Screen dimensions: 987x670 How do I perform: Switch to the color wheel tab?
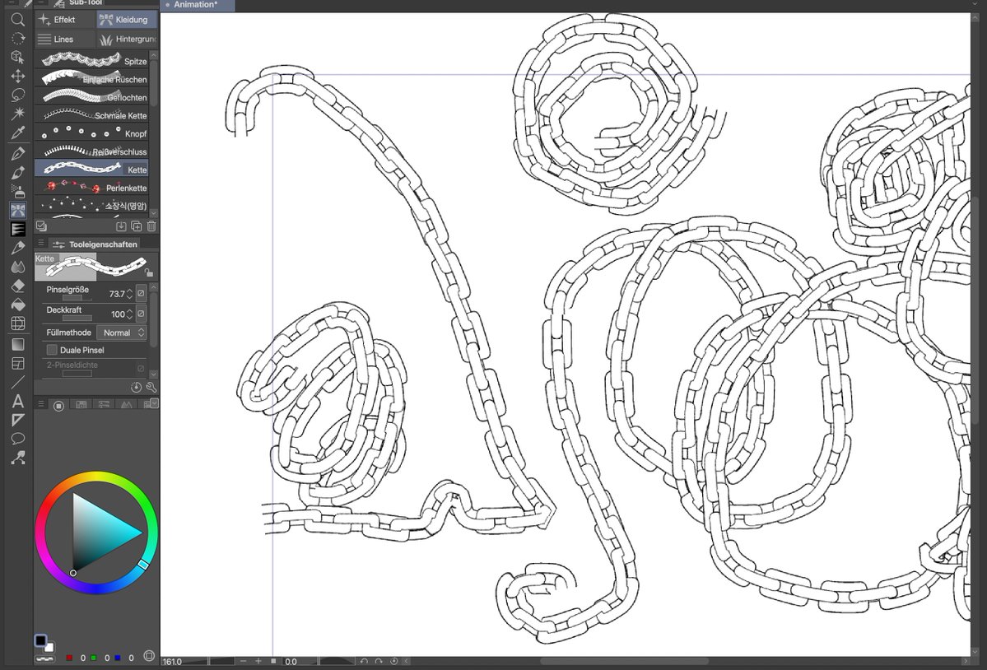point(58,406)
